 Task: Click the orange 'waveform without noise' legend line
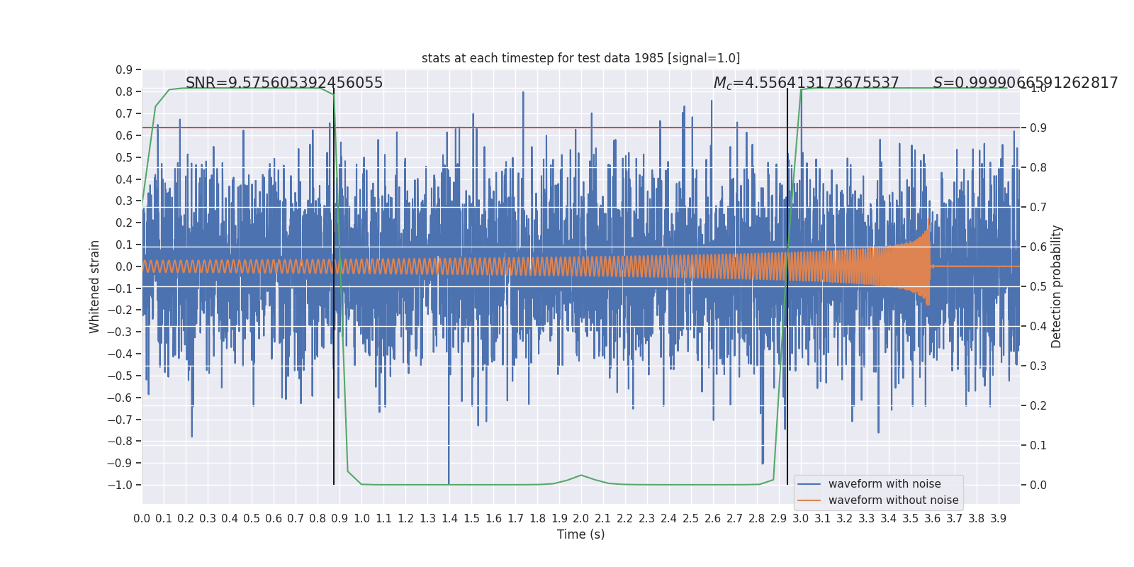tap(809, 500)
